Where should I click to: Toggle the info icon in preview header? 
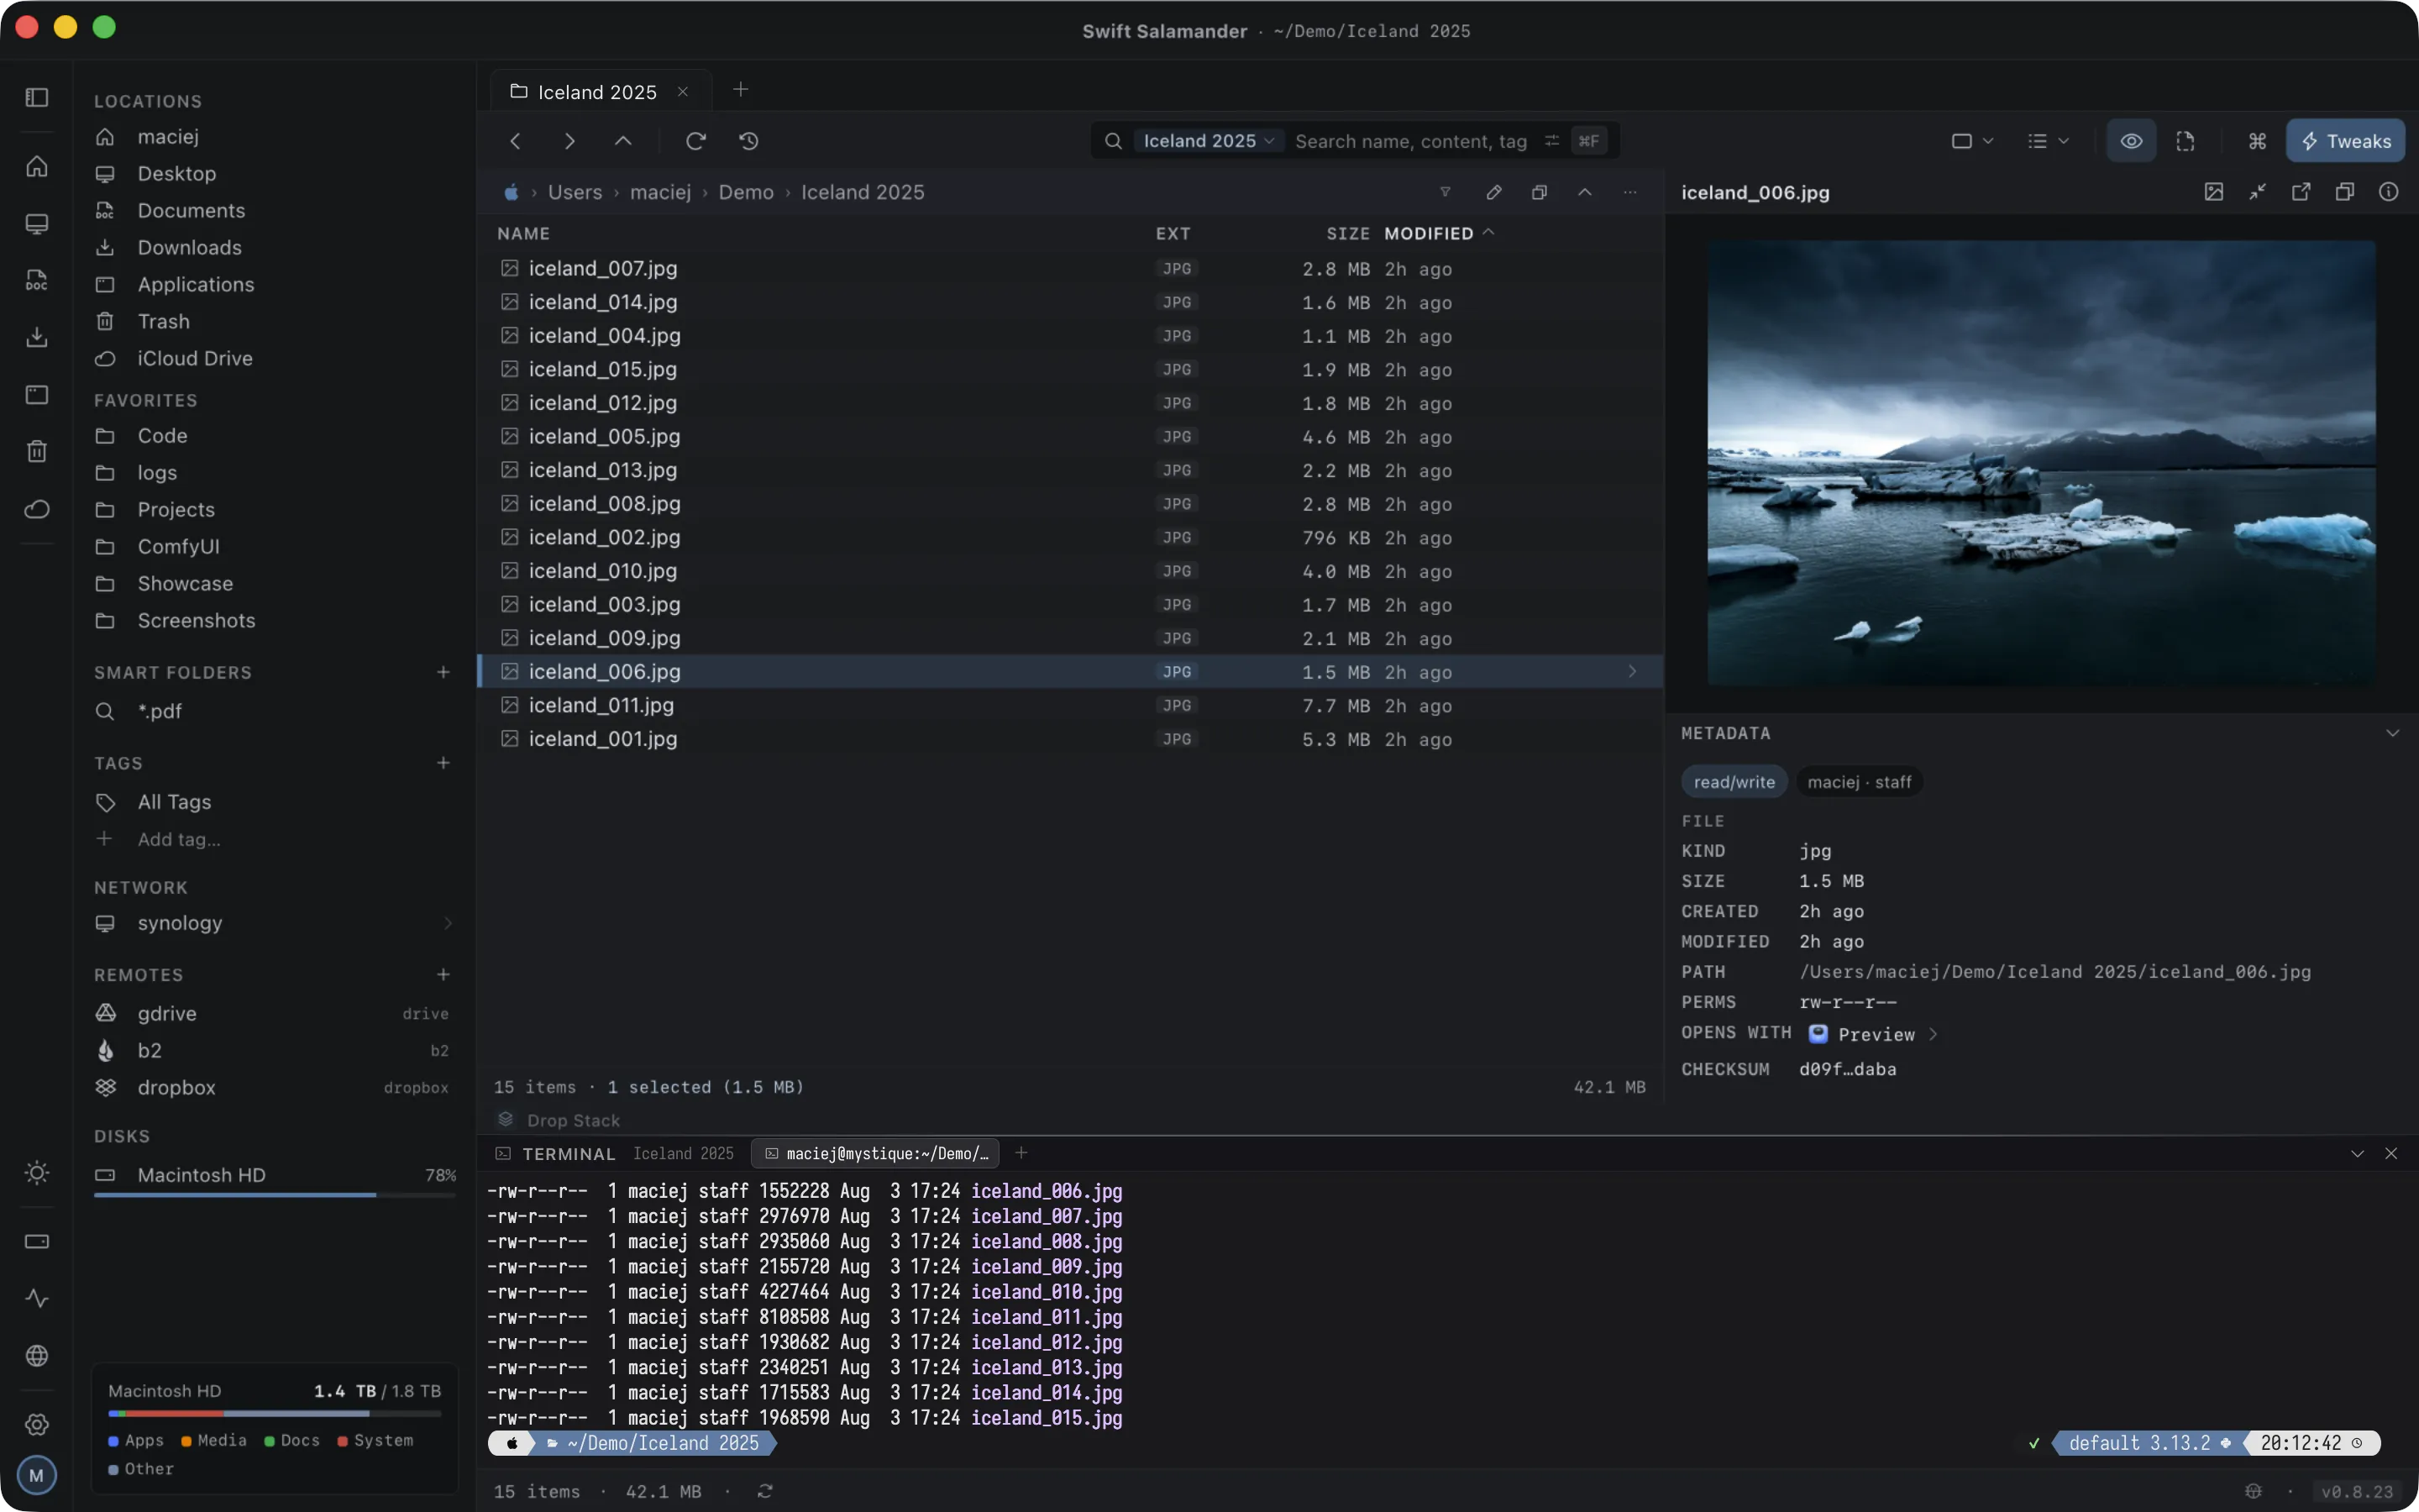(x=2388, y=192)
